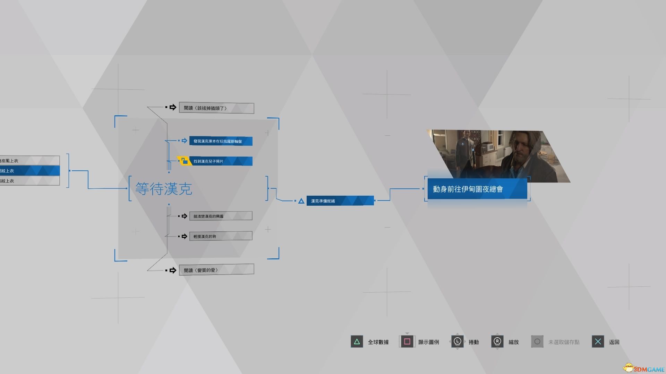Click the 全球數據 icon button

[x=357, y=341]
